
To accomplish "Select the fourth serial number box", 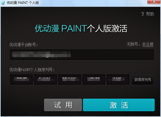I will 94,80.
